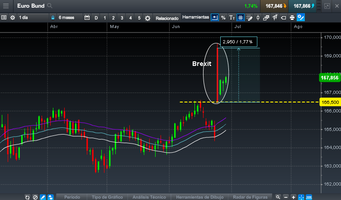Select the Brexit text annotation
Screen dimensions: 341x200
pos(202,64)
